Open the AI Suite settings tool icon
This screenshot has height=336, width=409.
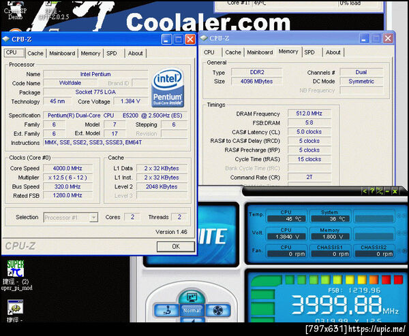coord(380,191)
